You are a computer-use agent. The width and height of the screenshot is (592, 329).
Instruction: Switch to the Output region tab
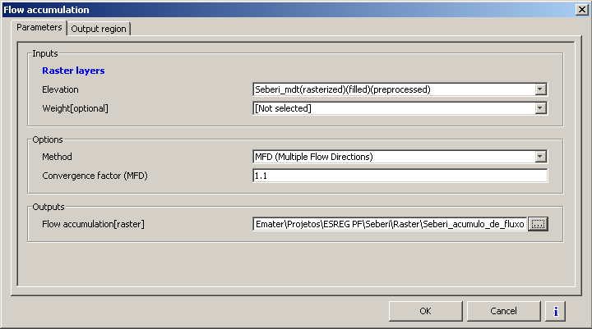pyautogui.click(x=99, y=28)
